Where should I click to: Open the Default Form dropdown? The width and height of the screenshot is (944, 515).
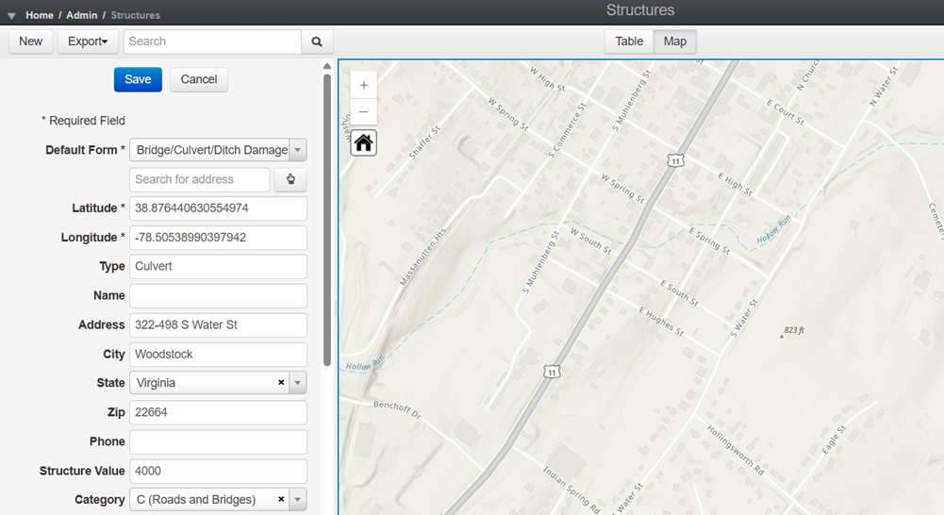coord(297,150)
